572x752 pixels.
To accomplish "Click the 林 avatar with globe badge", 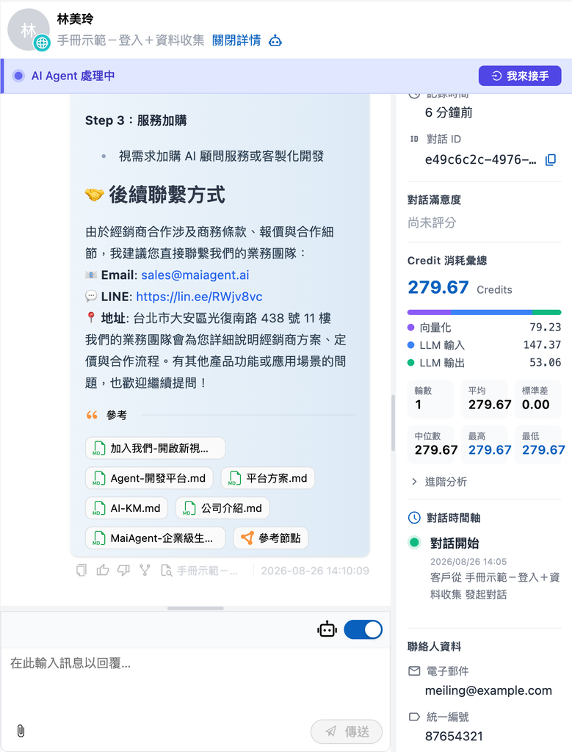I will (x=29, y=29).
